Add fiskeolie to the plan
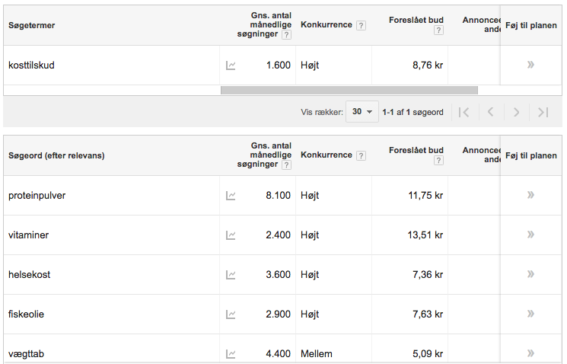 click(x=530, y=314)
